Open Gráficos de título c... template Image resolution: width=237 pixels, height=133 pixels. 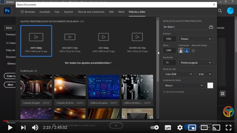tap(137, 90)
